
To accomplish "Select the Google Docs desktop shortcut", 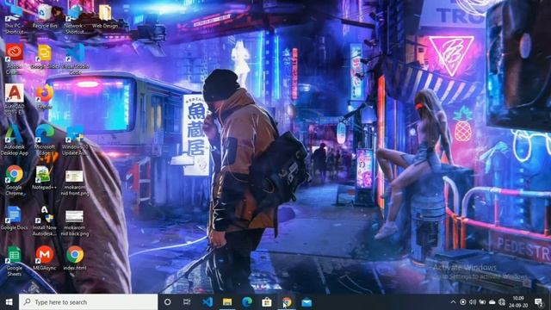I will (x=14, y=218).
